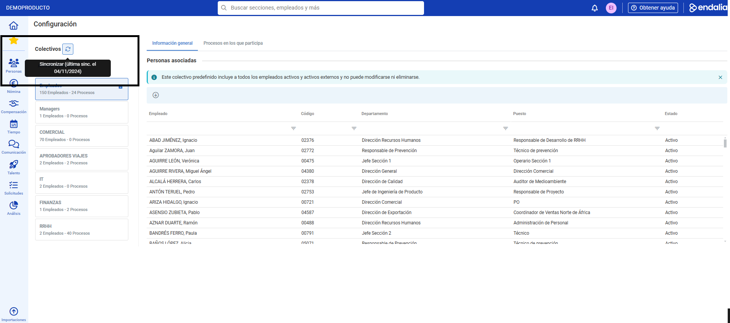Open the Talento rocket icon
The width and height of the screenshot is (730, 323).
(x=14, y=167)
